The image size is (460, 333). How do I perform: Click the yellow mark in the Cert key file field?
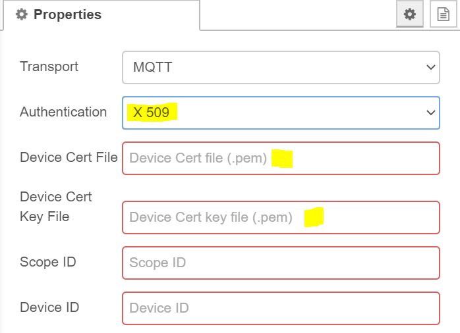(x=314, y=217)
